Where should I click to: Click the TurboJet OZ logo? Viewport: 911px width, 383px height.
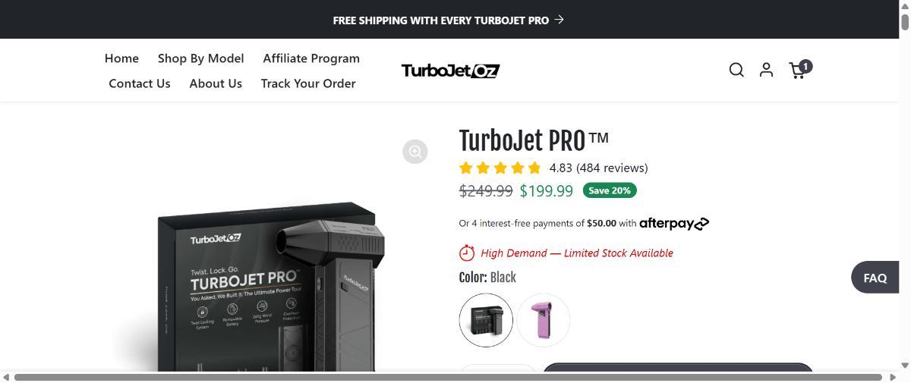[450, 71]
